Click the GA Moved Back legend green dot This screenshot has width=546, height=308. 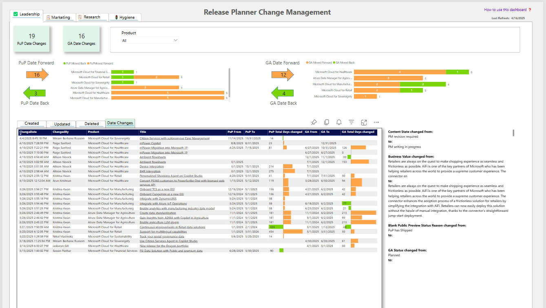pos(334,63)
